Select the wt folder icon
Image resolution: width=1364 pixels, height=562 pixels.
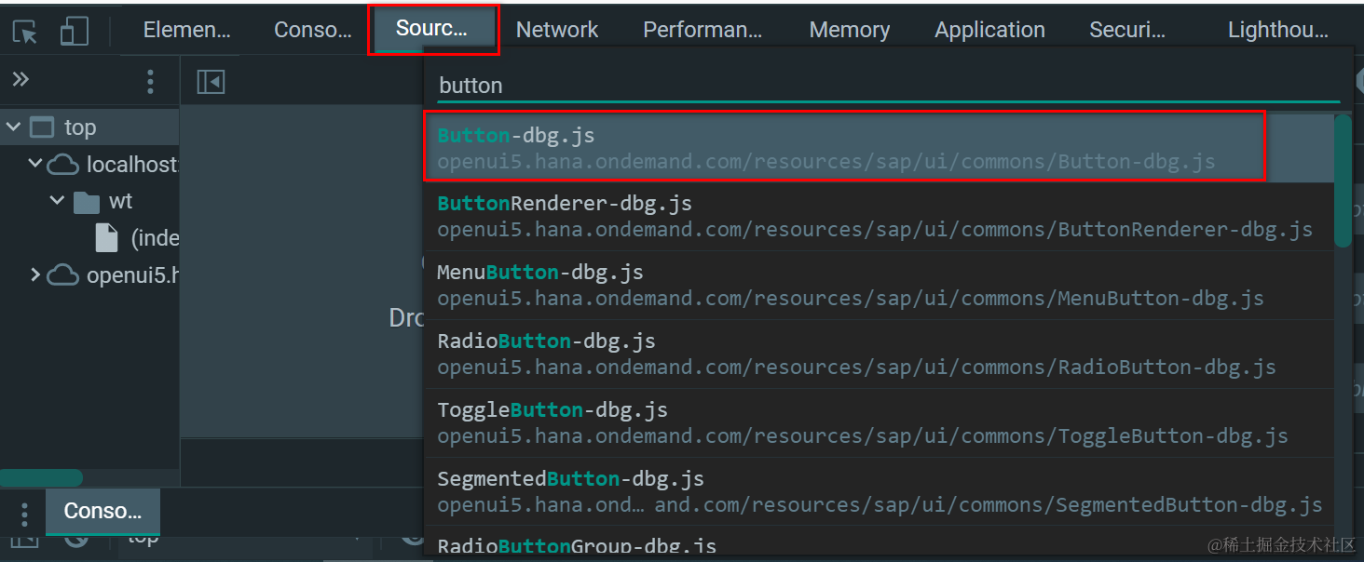[87, 202]
